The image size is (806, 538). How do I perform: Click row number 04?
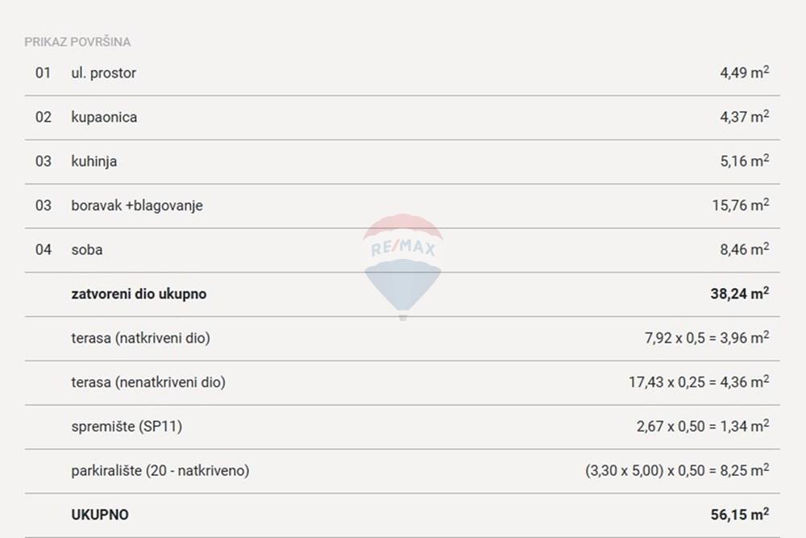[44, 250]
